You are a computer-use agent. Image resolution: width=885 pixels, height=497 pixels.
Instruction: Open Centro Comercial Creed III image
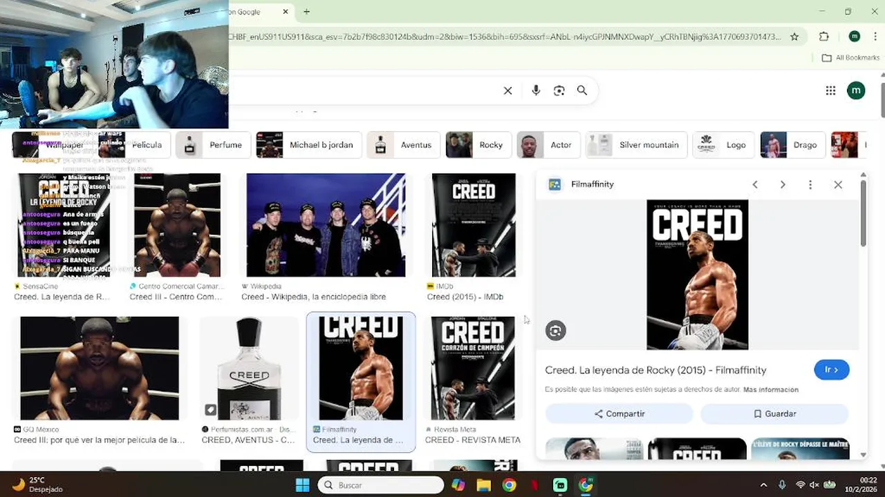[x=177, y=225]
